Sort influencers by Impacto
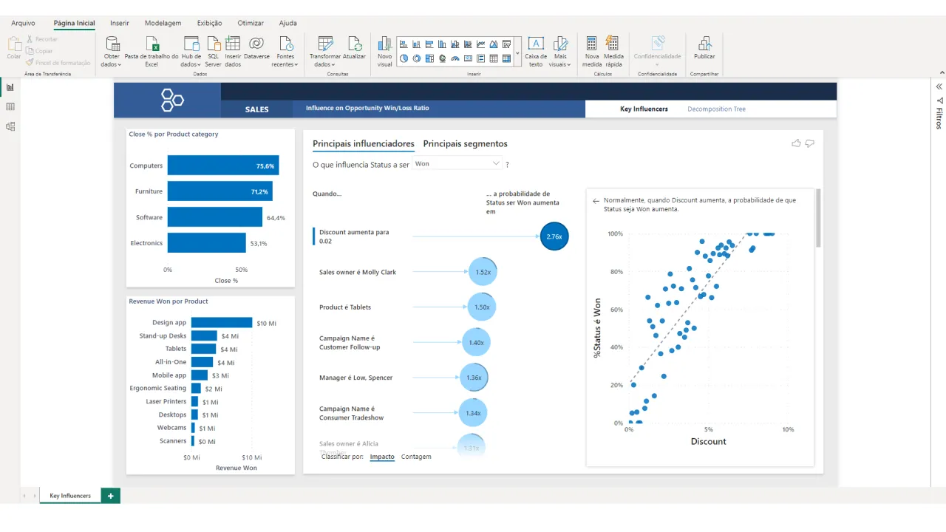 tap(382, 457)
